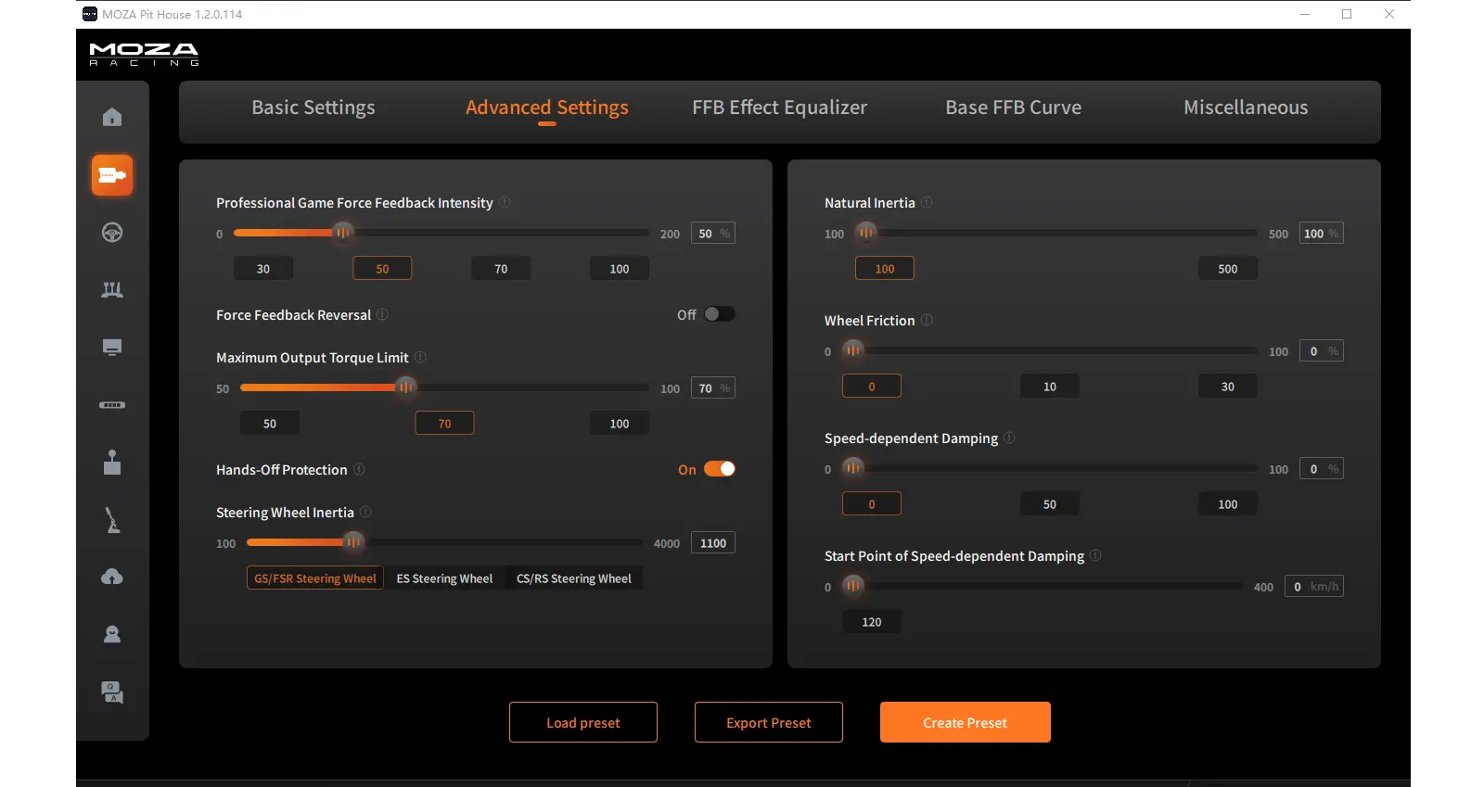Select ES Steering Wheel inertia option
This screenshot has height=787, width=1484.
tap(444, 578)
